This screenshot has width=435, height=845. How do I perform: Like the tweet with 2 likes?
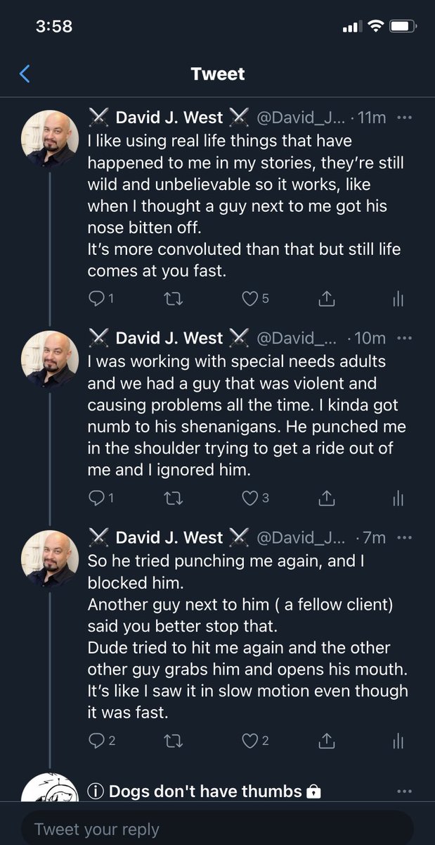pos(249,740)
